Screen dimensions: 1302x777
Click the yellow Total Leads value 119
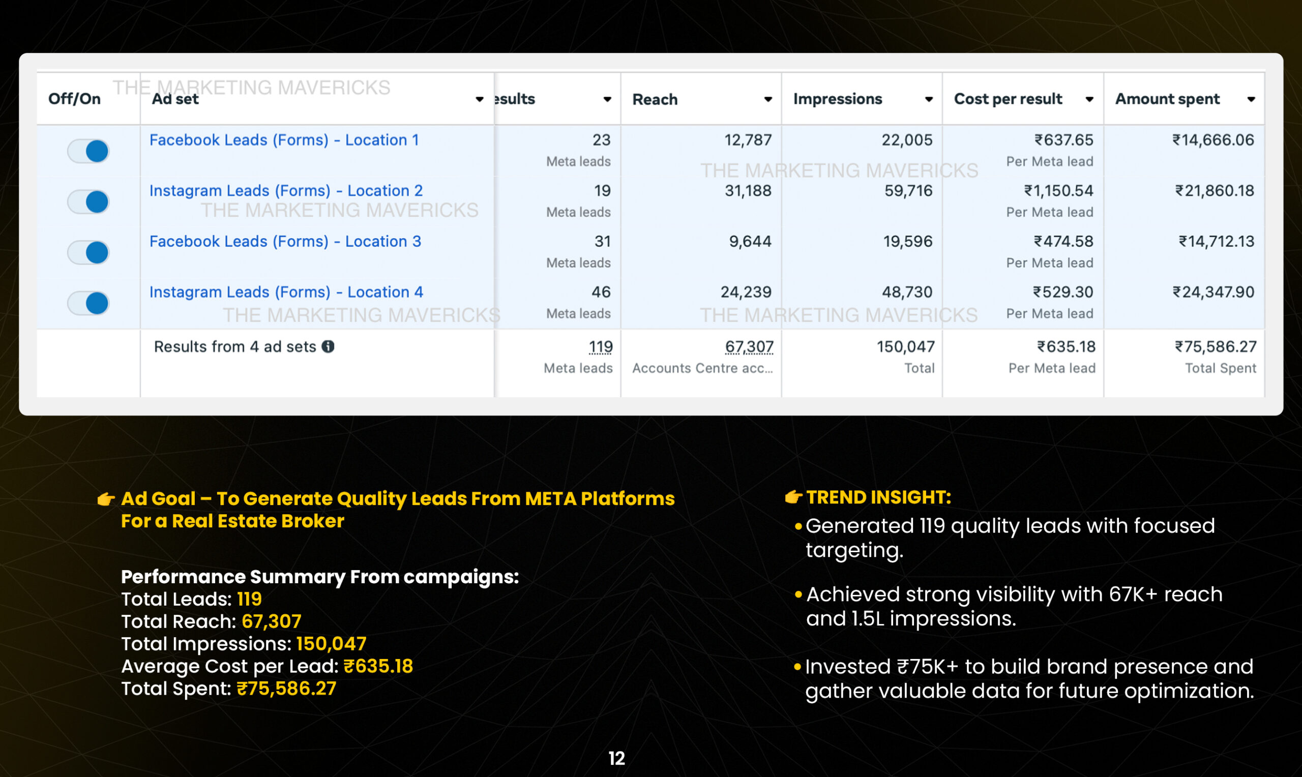pyautogui.click(x=249, y=599)
